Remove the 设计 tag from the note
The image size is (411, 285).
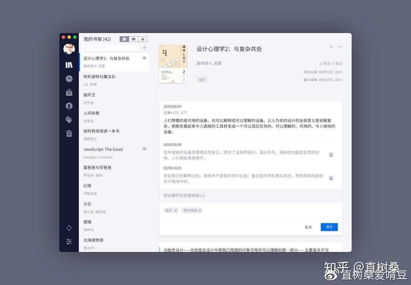pos(175,211)
